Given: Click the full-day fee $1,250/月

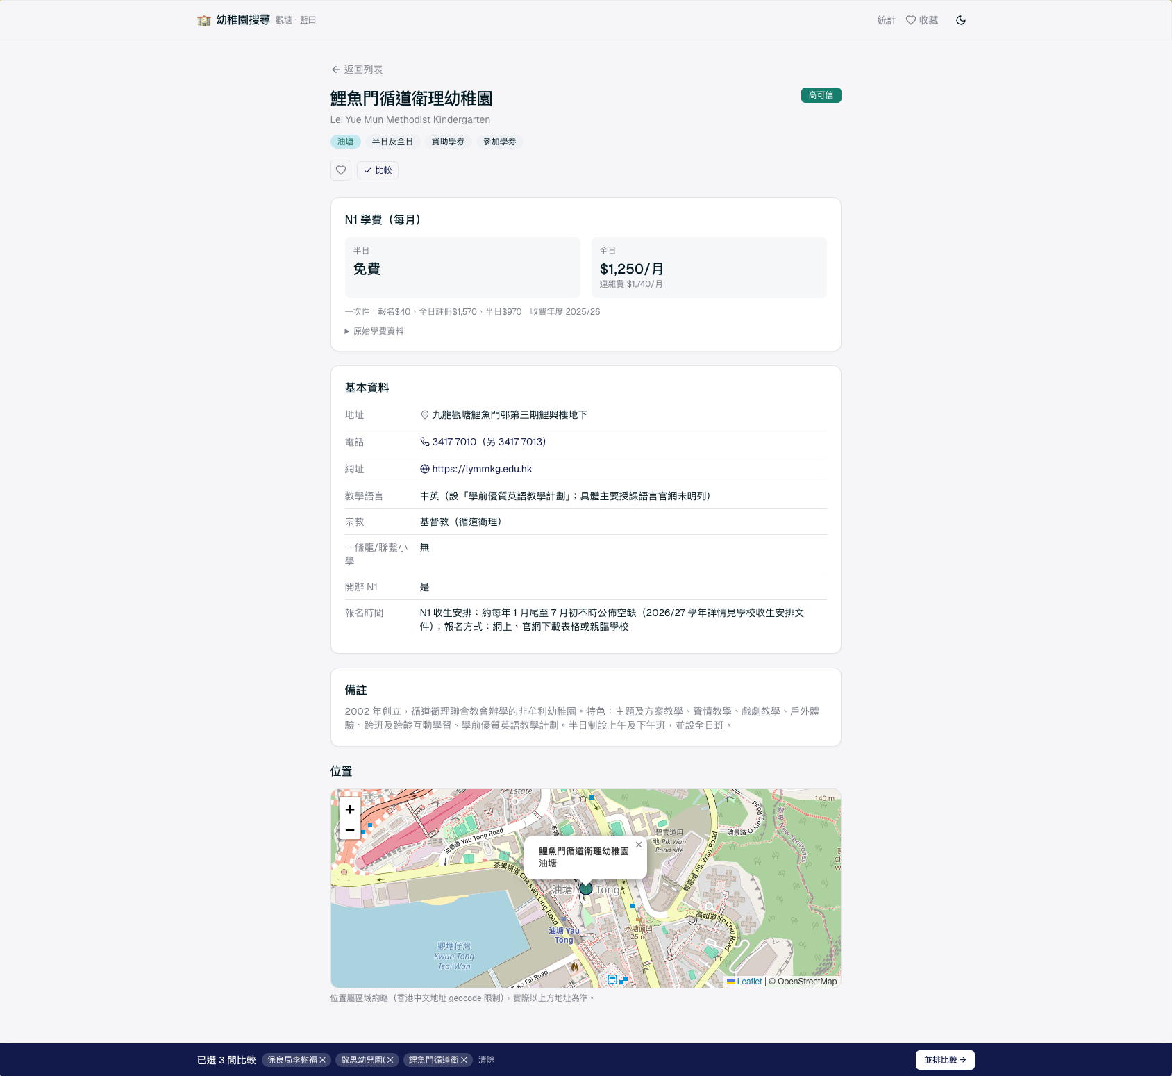Looking at the screenshot, I should point(632,269).
